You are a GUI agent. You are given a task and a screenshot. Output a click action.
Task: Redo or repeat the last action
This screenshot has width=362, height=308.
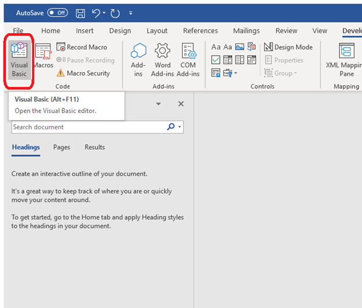click(115, 13)
